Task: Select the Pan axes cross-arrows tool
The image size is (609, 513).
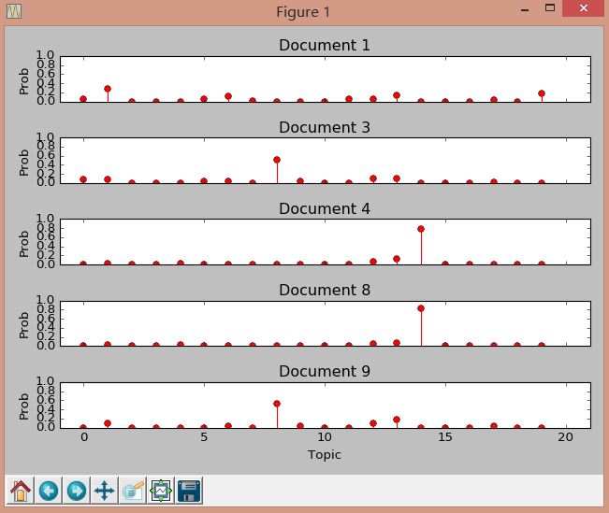Action: pos(104,491)
